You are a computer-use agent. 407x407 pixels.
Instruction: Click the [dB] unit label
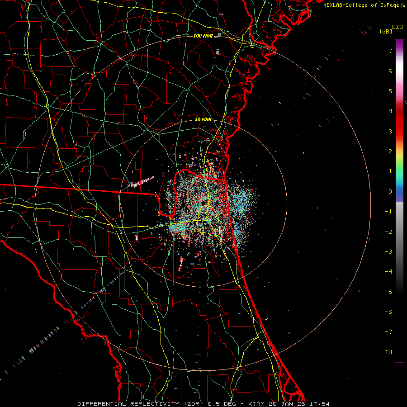[386, 32]
